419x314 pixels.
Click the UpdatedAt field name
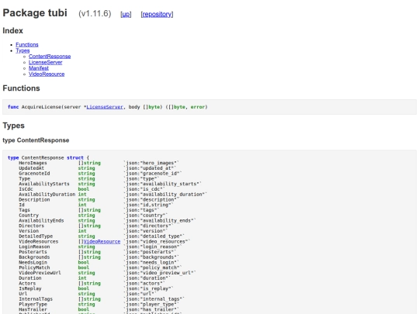tap(31, 168)
